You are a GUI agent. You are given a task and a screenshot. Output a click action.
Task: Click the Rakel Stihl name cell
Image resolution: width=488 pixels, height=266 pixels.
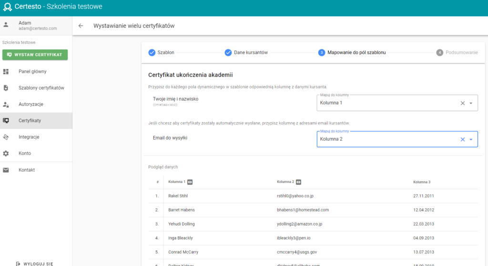click(178, 196)
